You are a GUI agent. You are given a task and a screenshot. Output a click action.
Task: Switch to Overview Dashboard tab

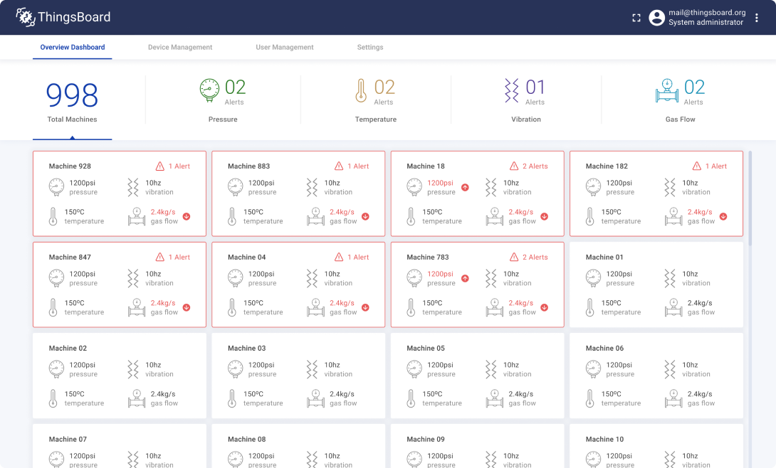72,48
